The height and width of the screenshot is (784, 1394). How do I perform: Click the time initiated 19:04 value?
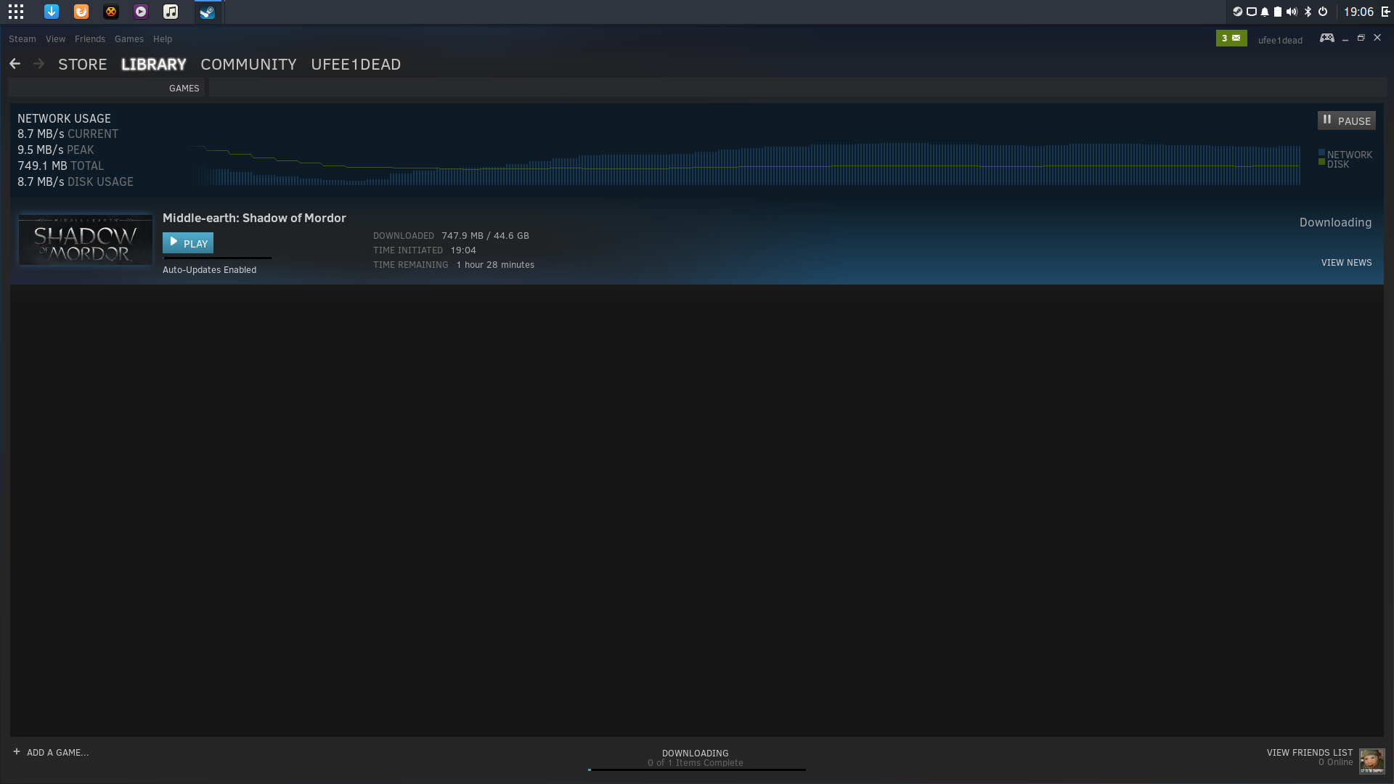click(463, 250)
